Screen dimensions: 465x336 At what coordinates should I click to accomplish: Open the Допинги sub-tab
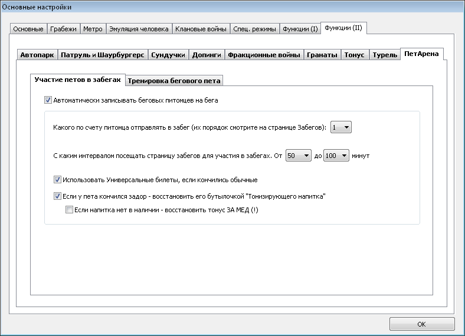[207, 55]
